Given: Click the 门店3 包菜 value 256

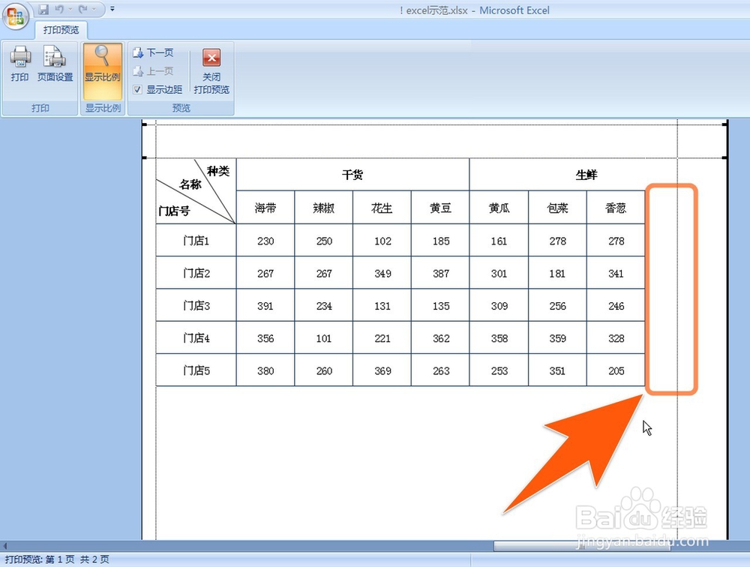Looking at the screenshot, I should click(558, 306).
